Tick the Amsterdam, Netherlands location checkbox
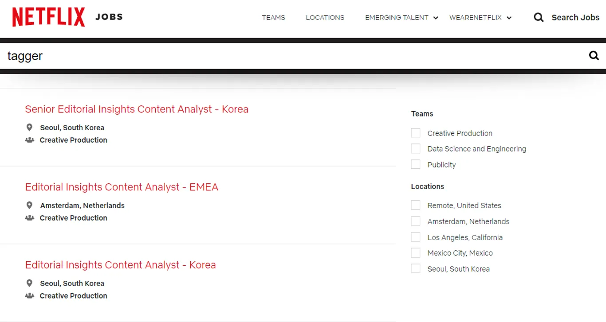Screen dimensions: 606x322 pyautogui.click(x=415, y=221)
